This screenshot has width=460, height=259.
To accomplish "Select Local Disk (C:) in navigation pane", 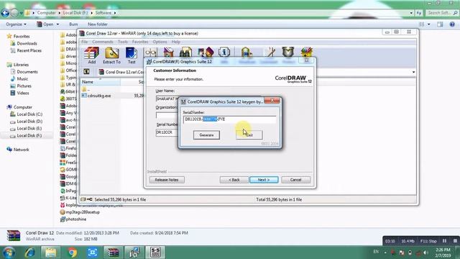I will click(29, 114).
